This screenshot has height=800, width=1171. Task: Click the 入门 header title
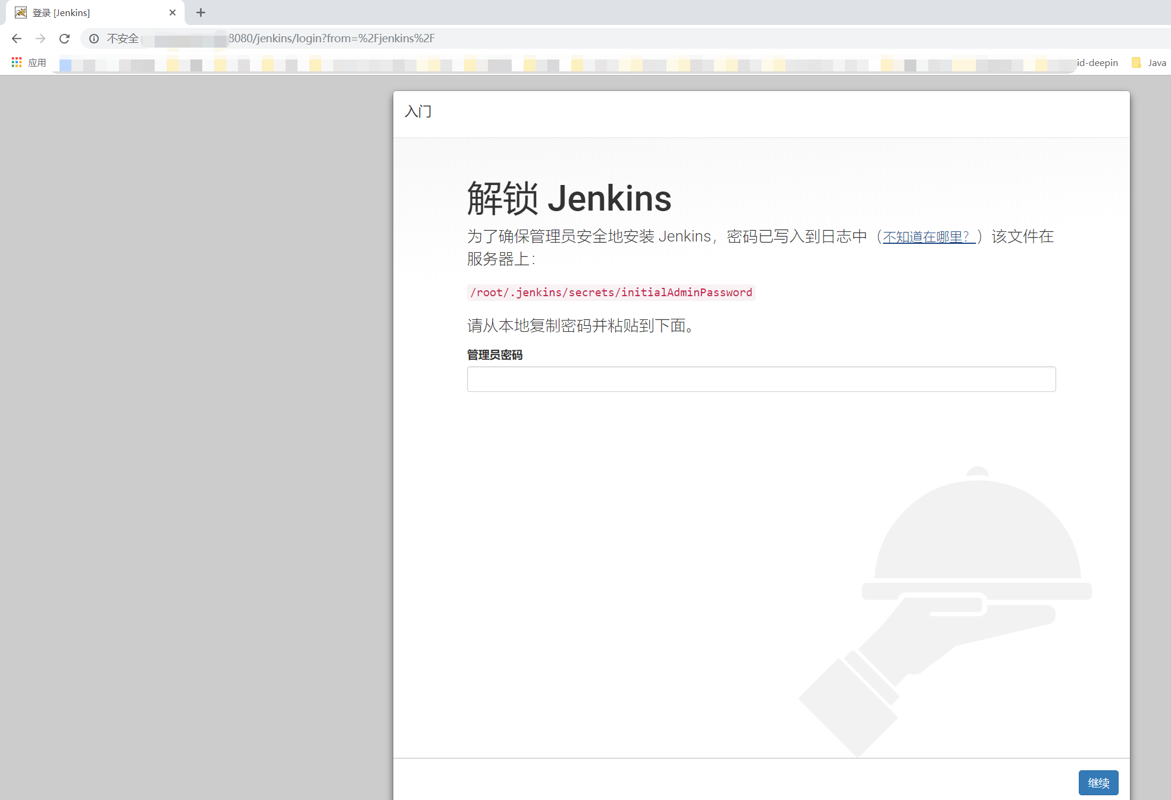[x=418, y=112]
